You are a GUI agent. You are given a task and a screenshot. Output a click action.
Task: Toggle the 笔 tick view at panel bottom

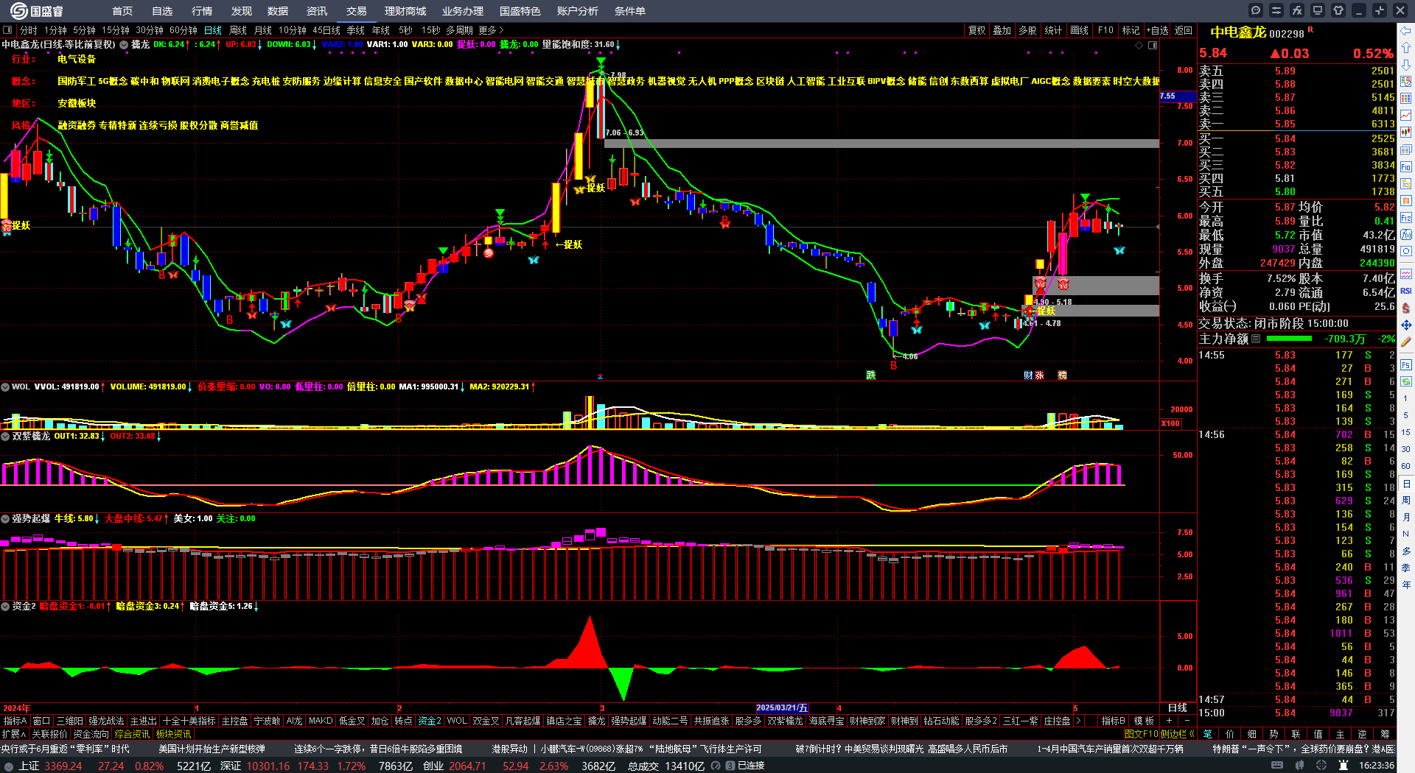[1207, 734]
